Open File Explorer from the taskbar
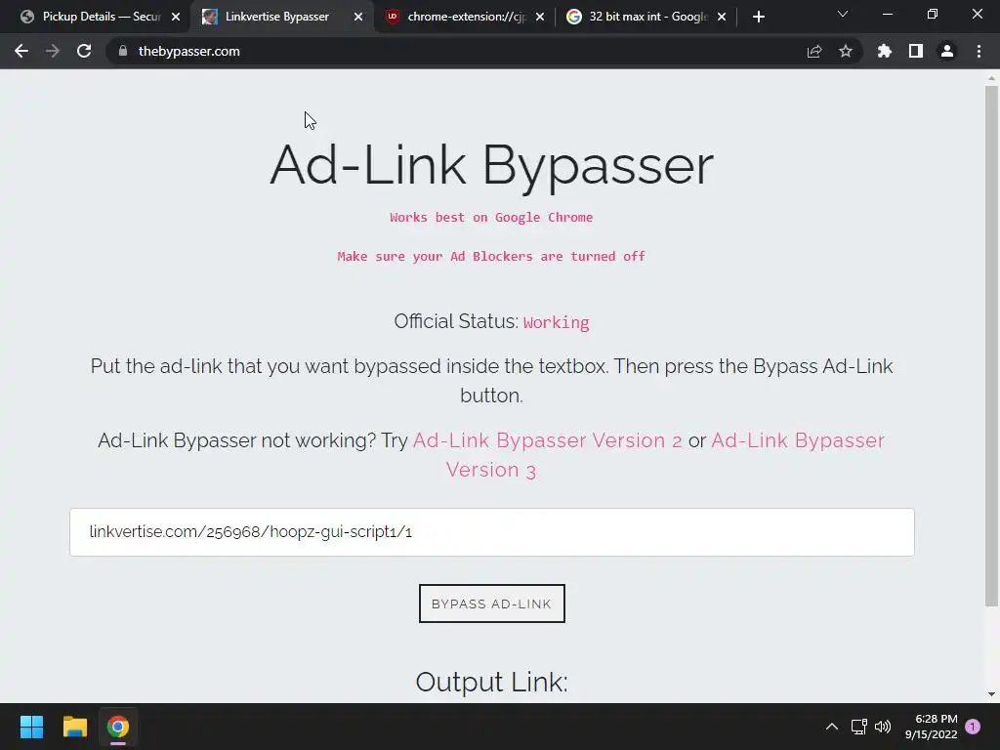The height and width of the screenshot is (750, 1000). 74,727
